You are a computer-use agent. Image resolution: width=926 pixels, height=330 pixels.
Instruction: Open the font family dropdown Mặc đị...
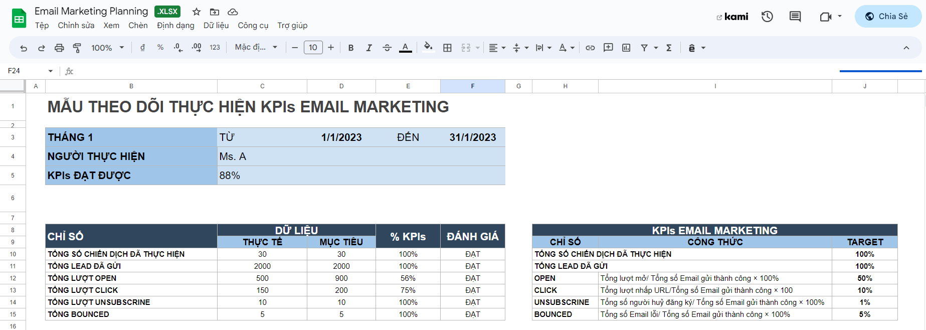256,47
